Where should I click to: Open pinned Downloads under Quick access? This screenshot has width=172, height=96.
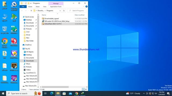(30, 23)
